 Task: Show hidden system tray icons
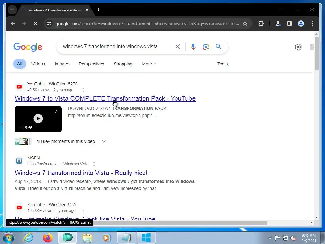point(270,238)
